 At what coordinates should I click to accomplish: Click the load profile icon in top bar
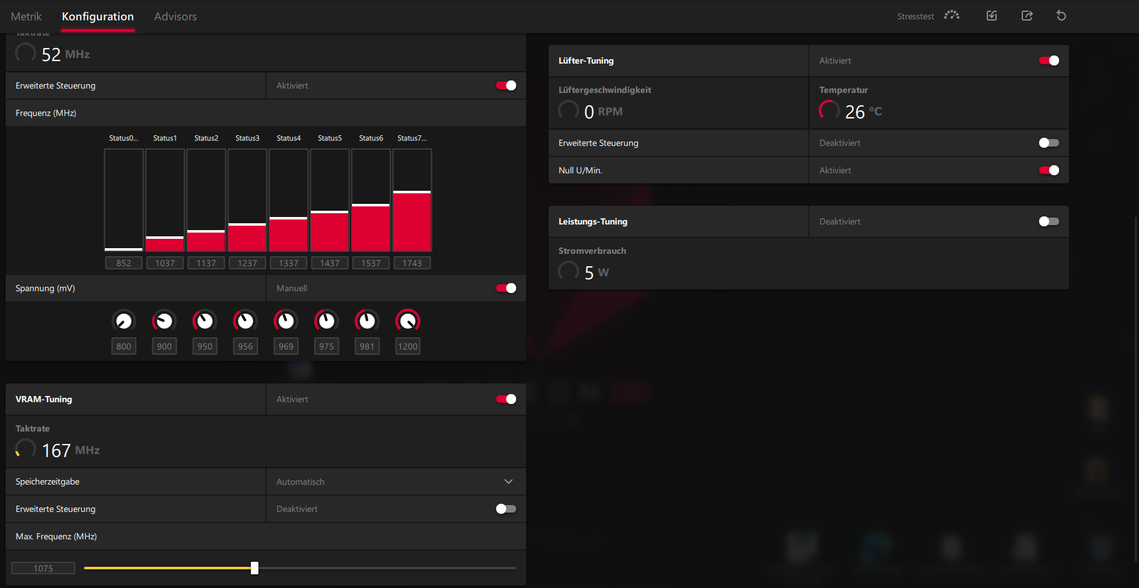click(x=992, y=16)
